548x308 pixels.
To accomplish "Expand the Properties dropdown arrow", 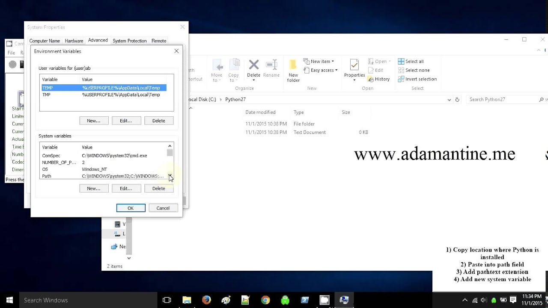I will (x=354, y=80).
